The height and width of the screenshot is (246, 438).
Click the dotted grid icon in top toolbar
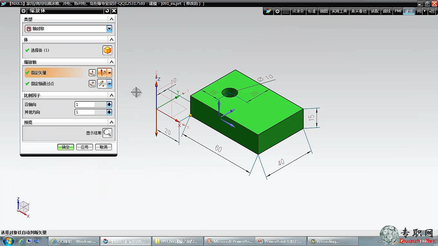click(286, 11)
